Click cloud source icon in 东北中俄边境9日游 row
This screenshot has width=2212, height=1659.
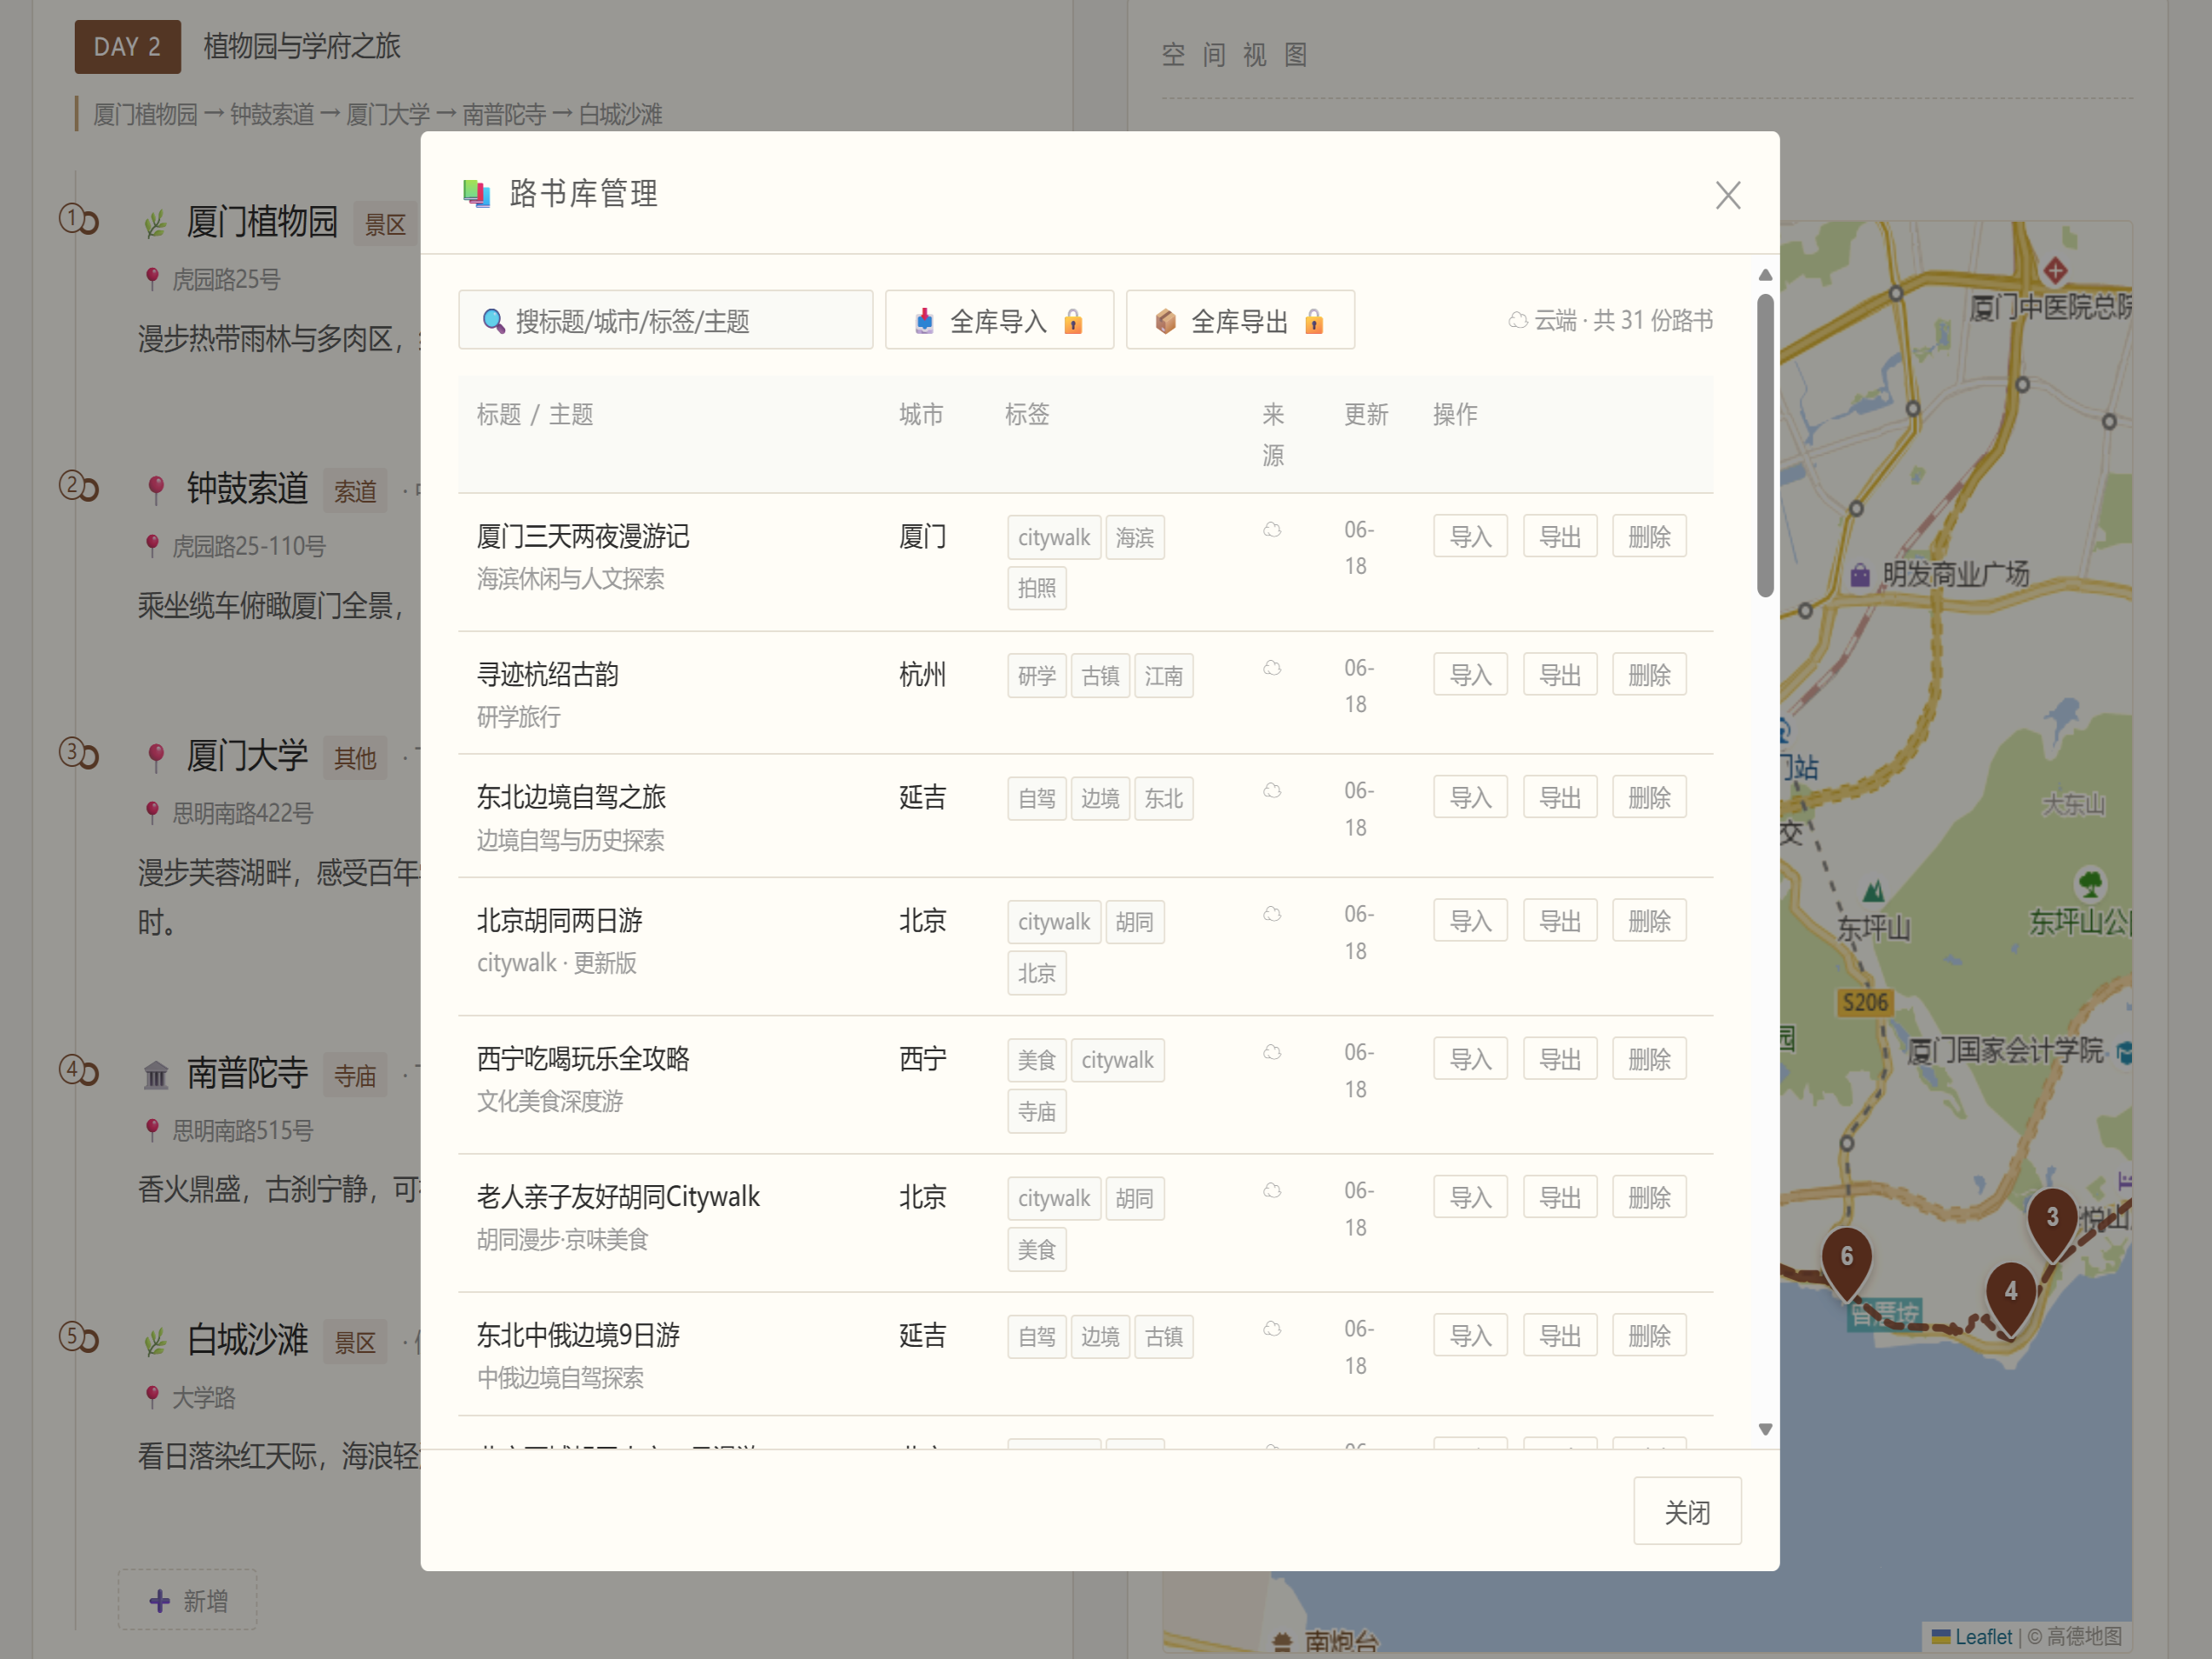(1272, 1329)
